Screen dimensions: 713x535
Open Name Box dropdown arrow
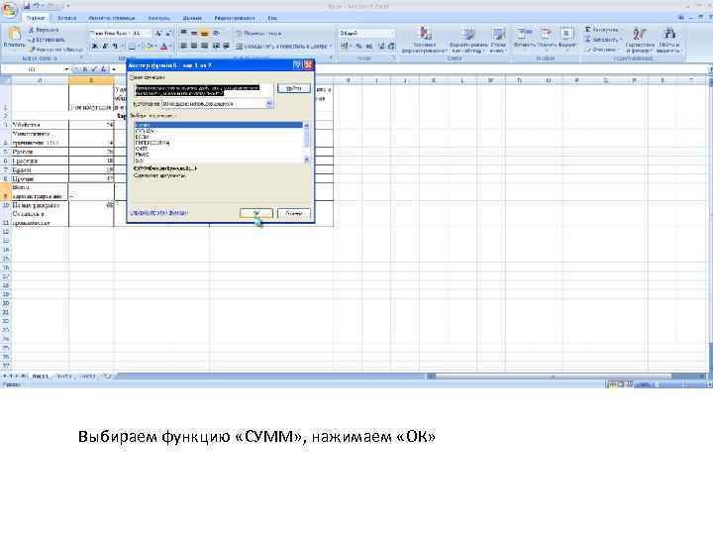pos(66,69)
